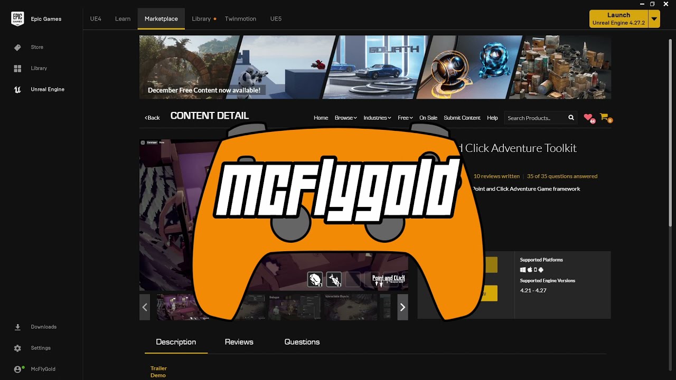The width and height of the screenshot is (676, 380).
Task: Open the Downloads arrow icon
Action: pos(17,327)
